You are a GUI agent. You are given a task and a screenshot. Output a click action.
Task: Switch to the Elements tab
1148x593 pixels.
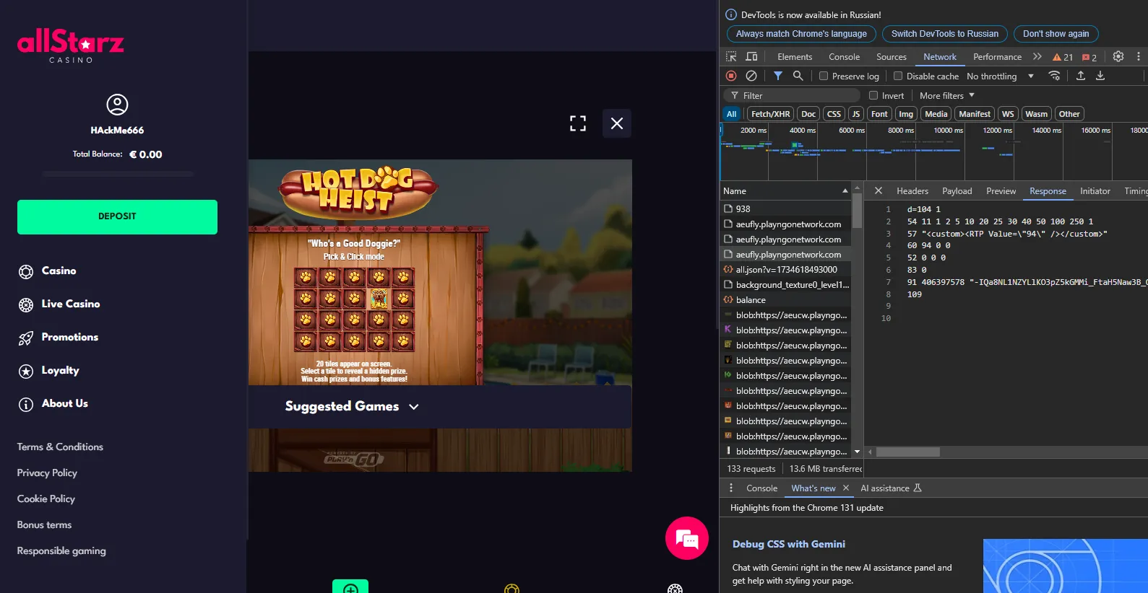click(x=795, y=56)
